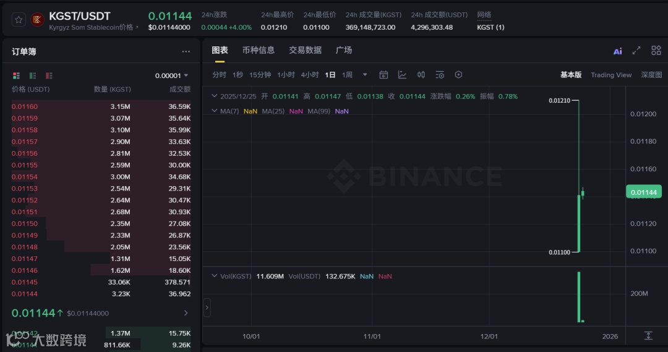Viewport: 668px width, 352px height.
Task: Select the 1日 interval
Action: pos(330,75)
